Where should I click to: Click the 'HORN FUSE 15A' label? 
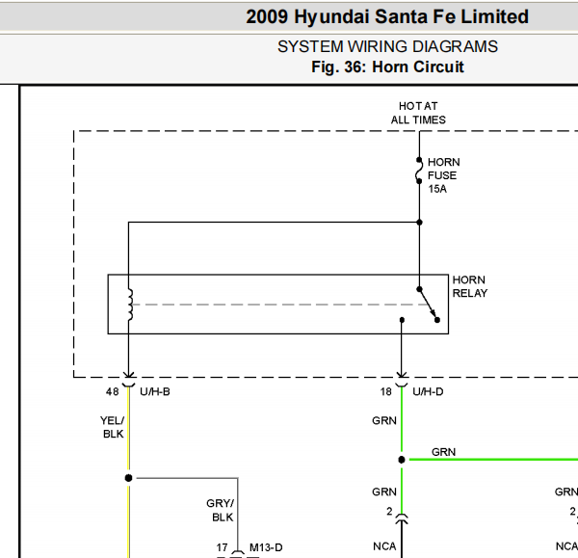(x=443, y=175)
